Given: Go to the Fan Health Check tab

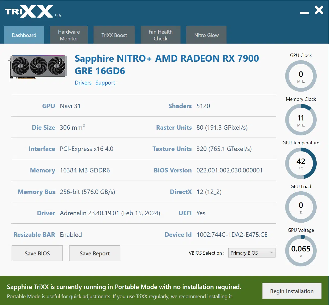Looking at the screenshot, I should click(161, 35).
